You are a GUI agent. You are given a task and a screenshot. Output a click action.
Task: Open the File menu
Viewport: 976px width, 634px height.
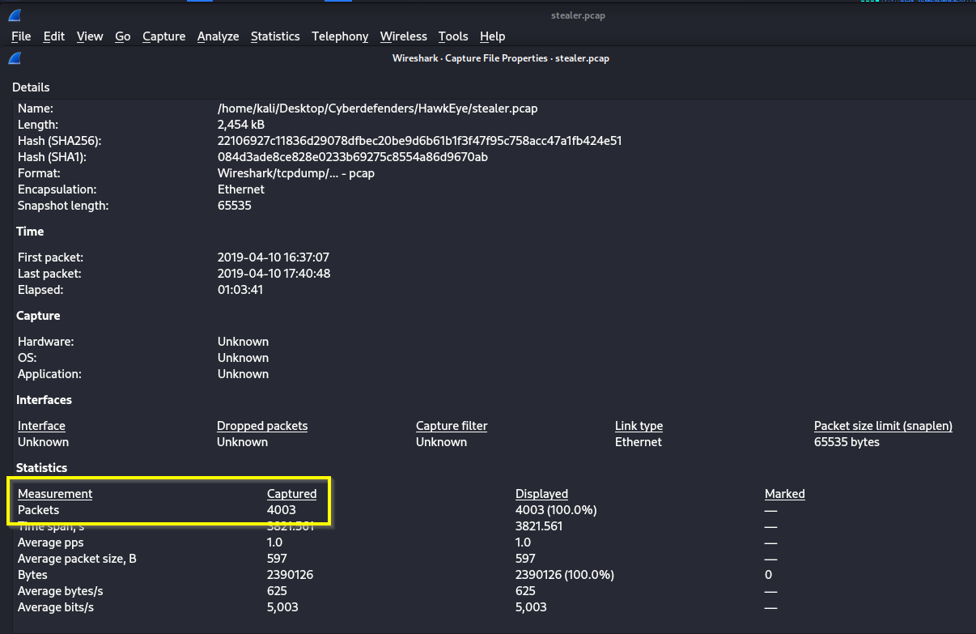point(21,36)
